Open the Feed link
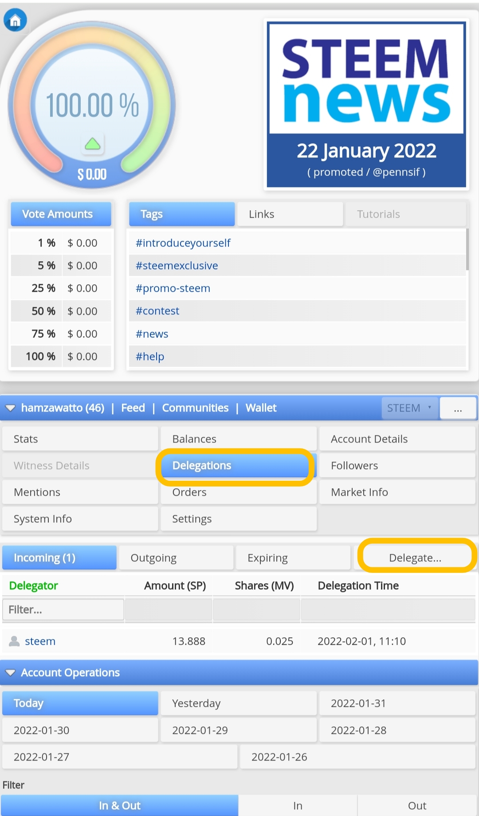This screenshot has width=479, height=816. pyautogui.click(x=133, y=408)
